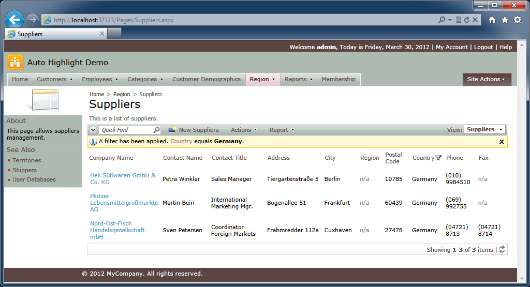The height and width of the screenshot is (287, 530).
Task: Open the Help link
Action: pyautogui.click(x=506, y=47)
